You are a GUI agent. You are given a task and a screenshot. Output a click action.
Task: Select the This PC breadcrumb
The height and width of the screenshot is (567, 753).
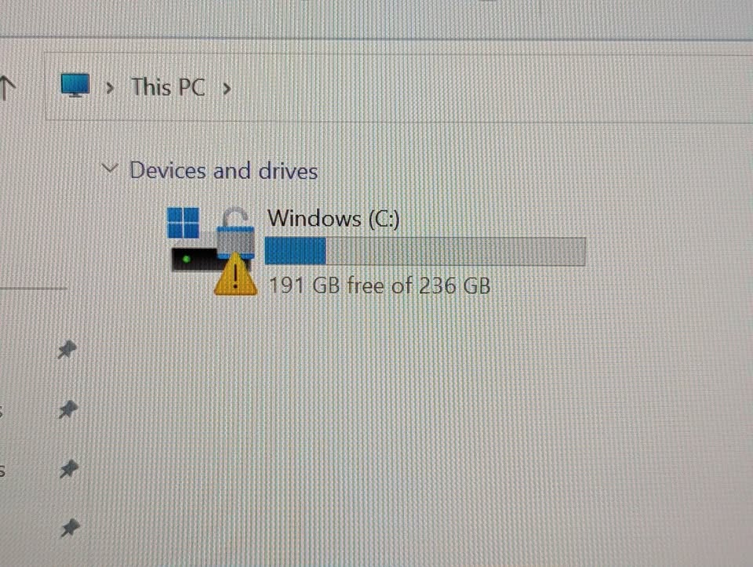[x=168, y=87]
